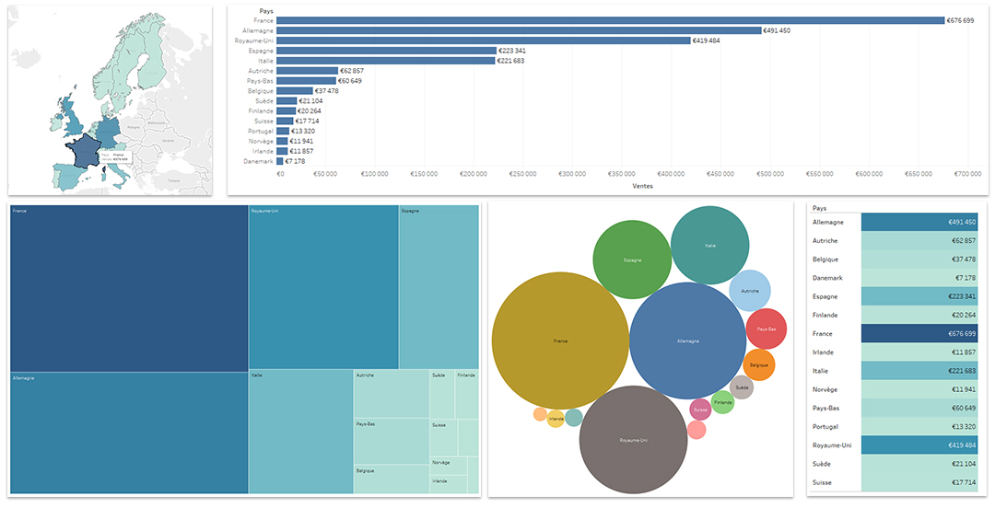995x508 pixels.
Task: Click the Finlande tile in the treemap
Action: (x=467, y=394)
